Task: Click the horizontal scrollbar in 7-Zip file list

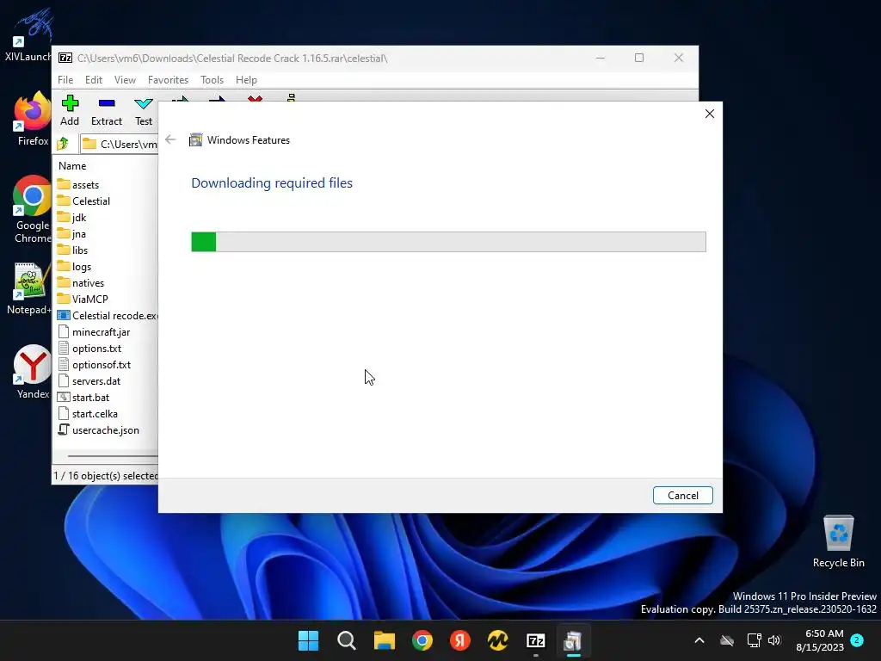Action: (113, 456)
